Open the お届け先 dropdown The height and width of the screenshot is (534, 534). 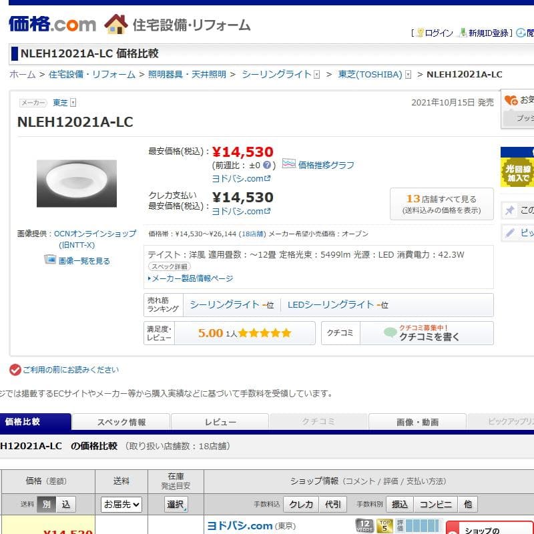(x=121, y=505)
